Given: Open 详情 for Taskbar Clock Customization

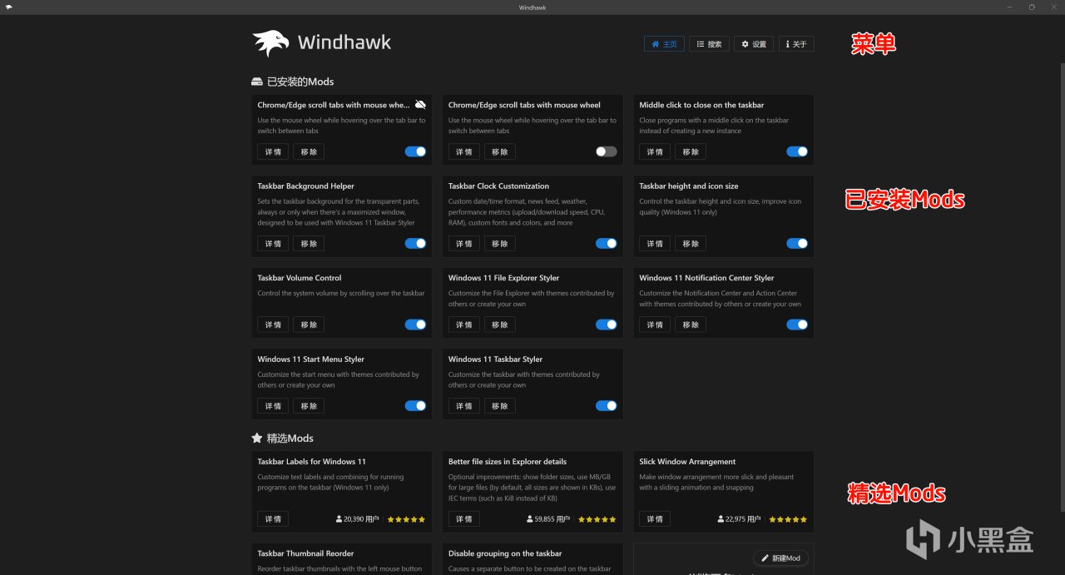Looking at the screenshot, I should 463,244.
